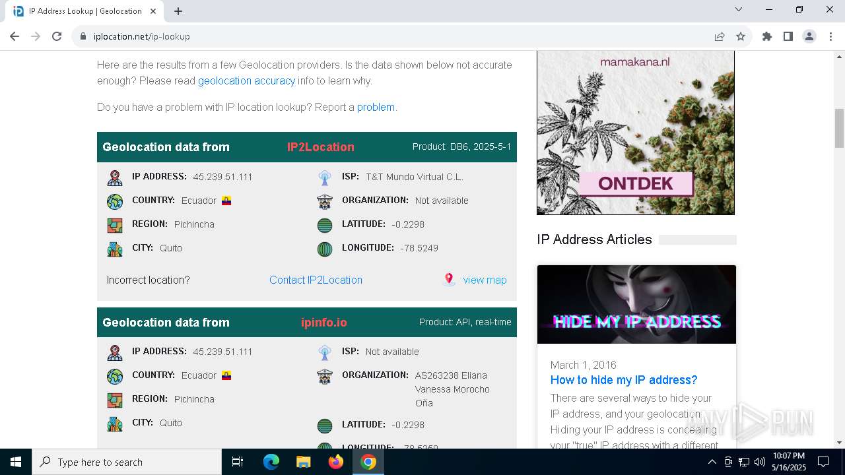
Task: Click the Type here to search box
Action: pos(127,462)
